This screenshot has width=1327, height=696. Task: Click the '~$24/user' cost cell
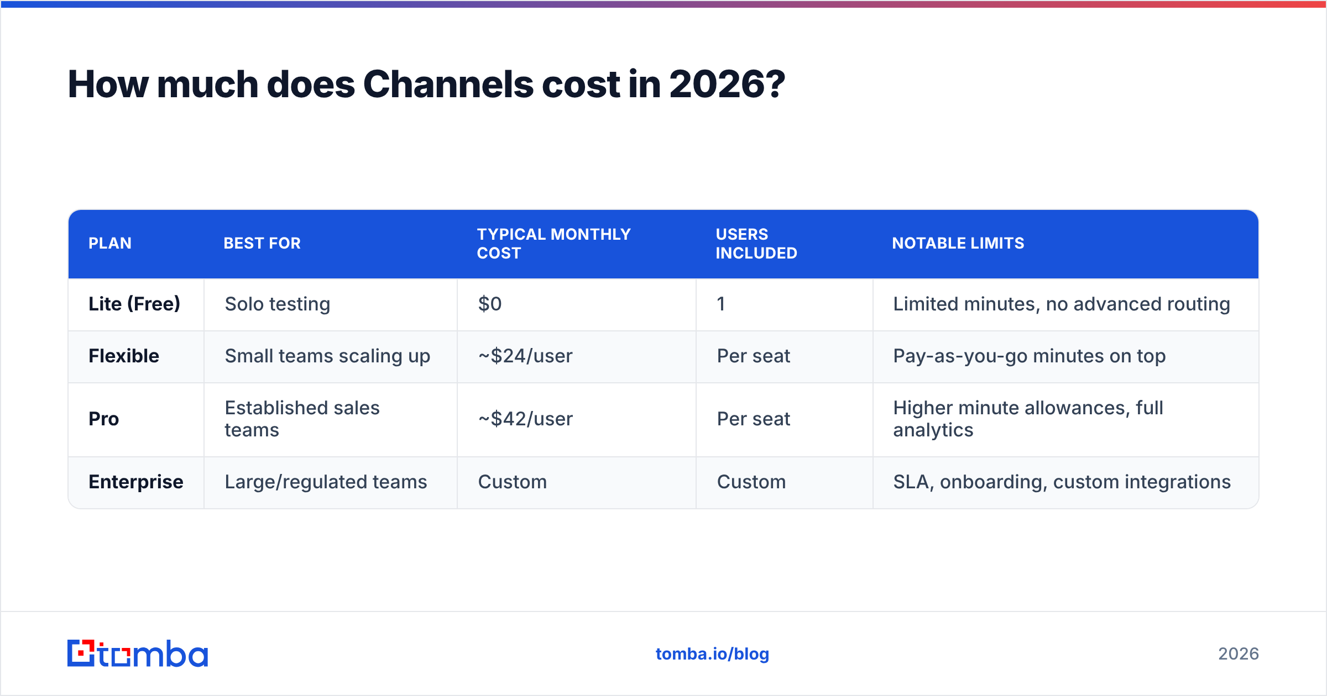point(577,356)
